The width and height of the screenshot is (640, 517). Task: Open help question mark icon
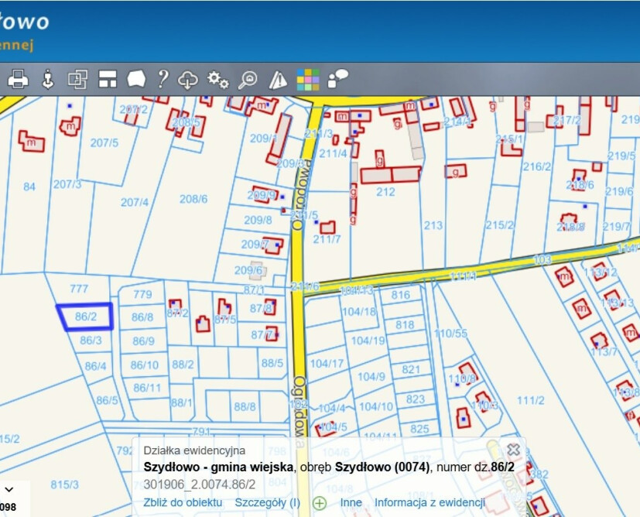163,79
